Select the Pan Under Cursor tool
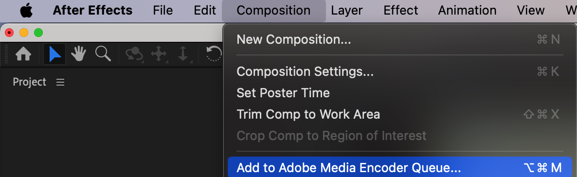The width and height of the screenshot is (577, 177). coord(159,54)
